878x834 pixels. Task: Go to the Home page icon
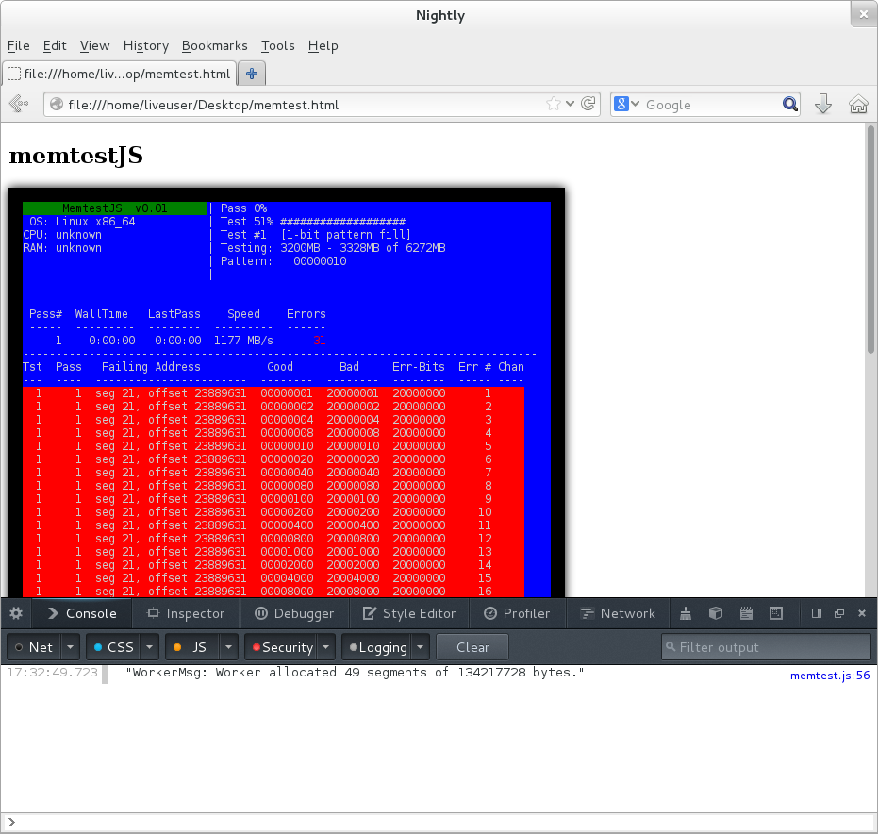(x=857, y=105)
